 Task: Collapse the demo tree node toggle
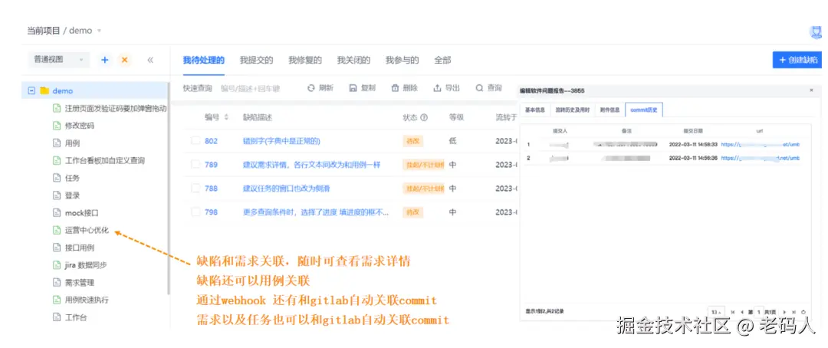pyautogui.click(x=31, y=90)
